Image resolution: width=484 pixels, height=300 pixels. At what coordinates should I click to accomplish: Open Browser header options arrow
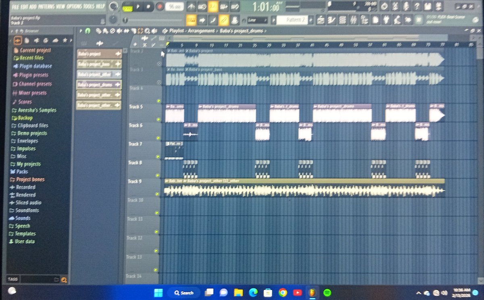13,31
